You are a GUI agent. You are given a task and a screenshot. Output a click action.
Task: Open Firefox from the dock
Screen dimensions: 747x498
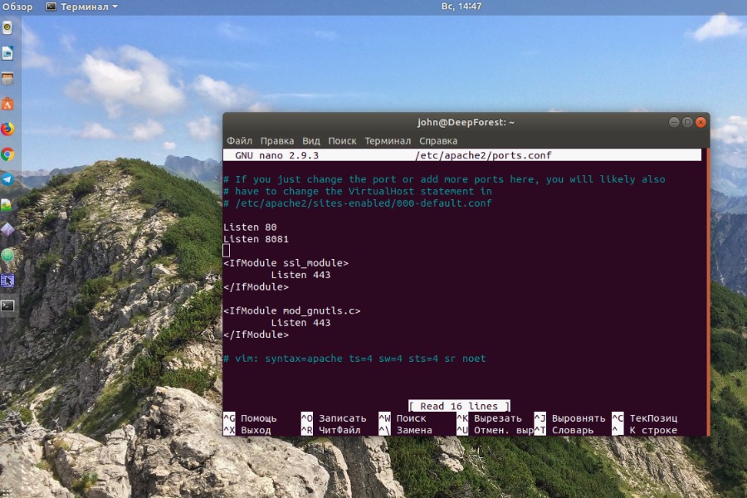point(7,129)
